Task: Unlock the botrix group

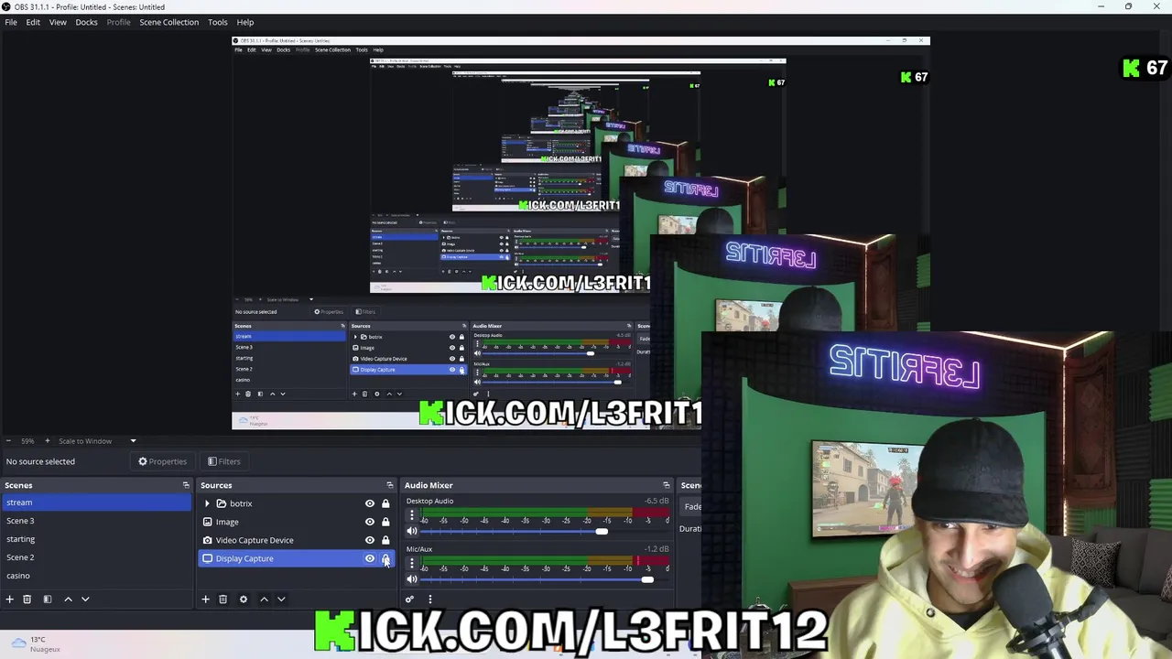Action: pos(385,503)
